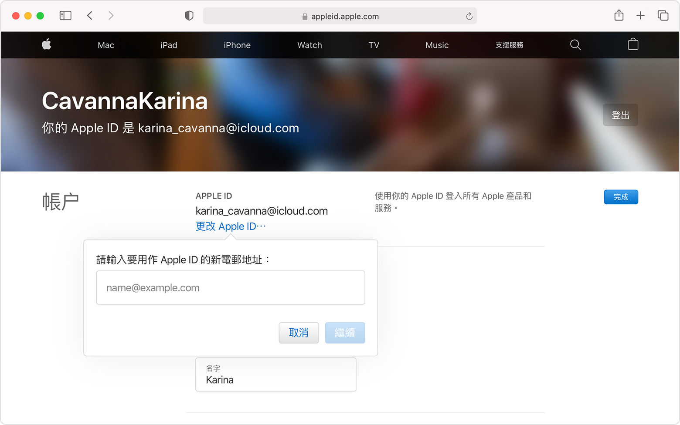Open the Share icon in toolbar
Screen dimensions: 680x425
pos(619,16)
